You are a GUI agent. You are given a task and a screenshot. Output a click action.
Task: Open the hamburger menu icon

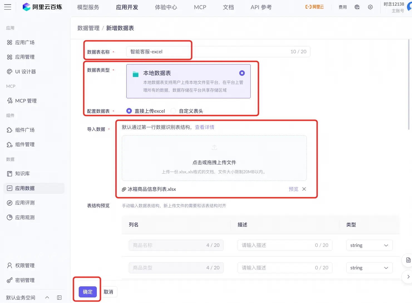[8, 7]
